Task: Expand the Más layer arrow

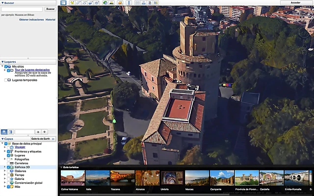Action: [x=5, y=187]
